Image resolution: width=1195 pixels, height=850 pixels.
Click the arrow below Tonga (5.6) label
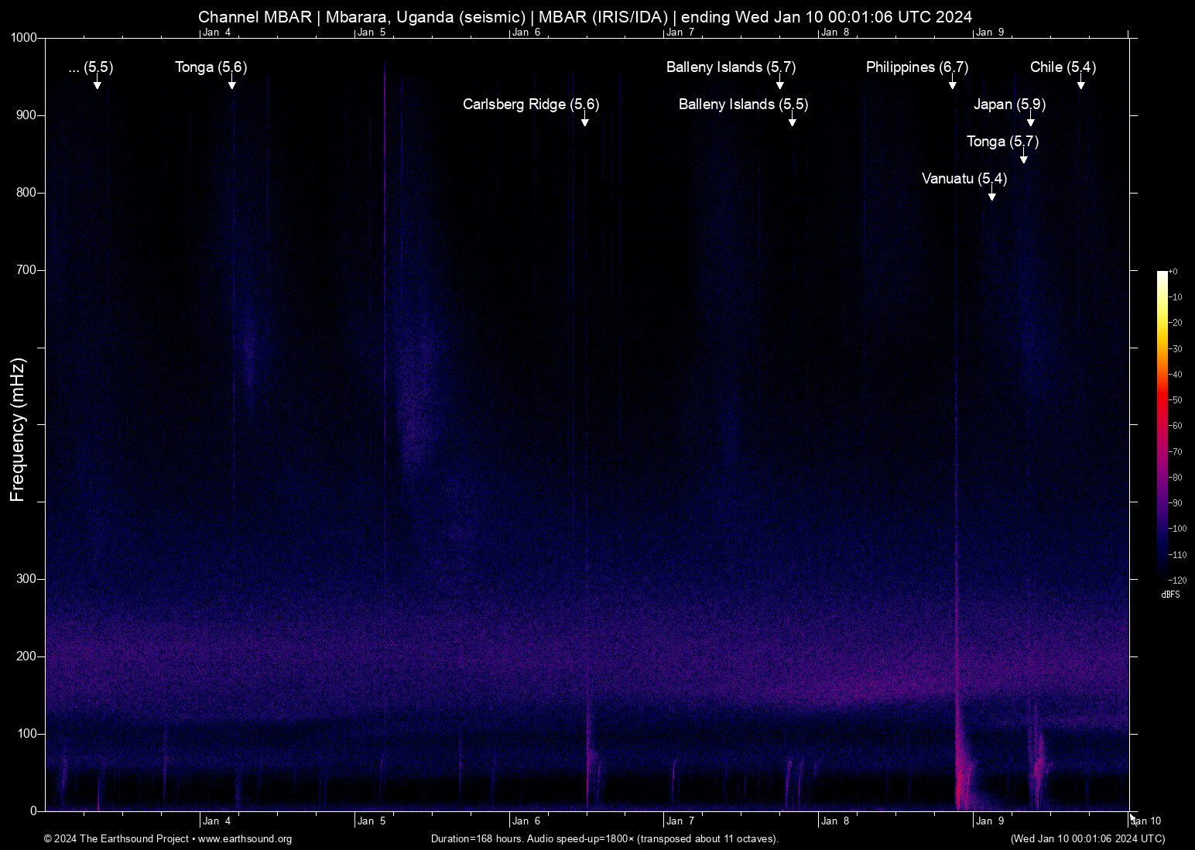[231, 84]
